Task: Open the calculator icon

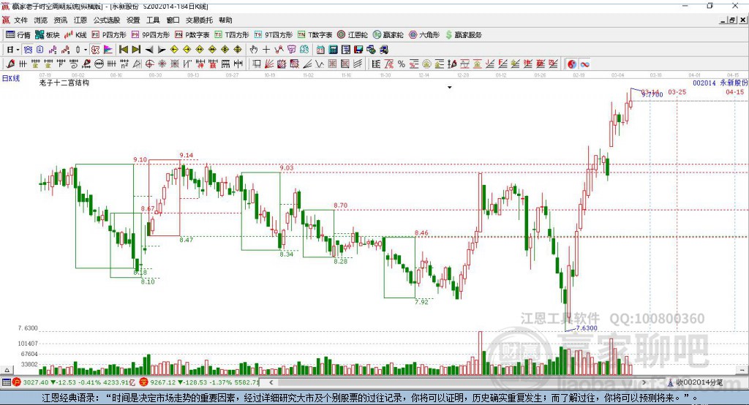Action: (x=333, y=49)
